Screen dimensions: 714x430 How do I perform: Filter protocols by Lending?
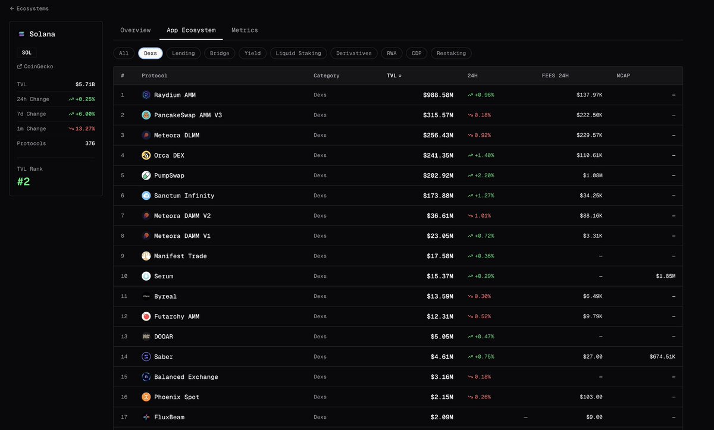[x=183, y=54]
